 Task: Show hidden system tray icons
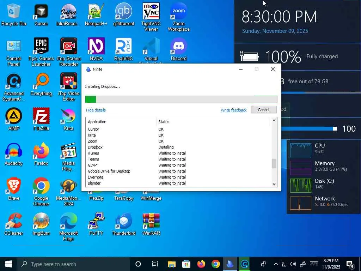pos(276,264)
